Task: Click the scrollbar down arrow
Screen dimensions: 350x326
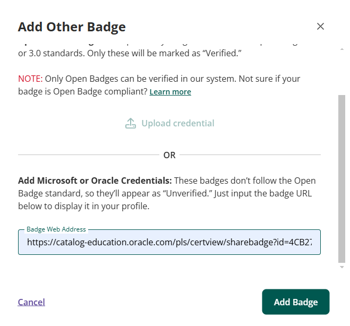Action: [x=342, y=267]
